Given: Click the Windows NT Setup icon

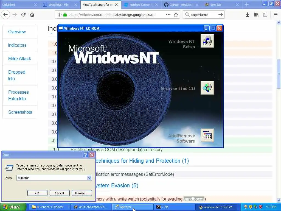Looking at the screenshot, I should click(207, 41).
